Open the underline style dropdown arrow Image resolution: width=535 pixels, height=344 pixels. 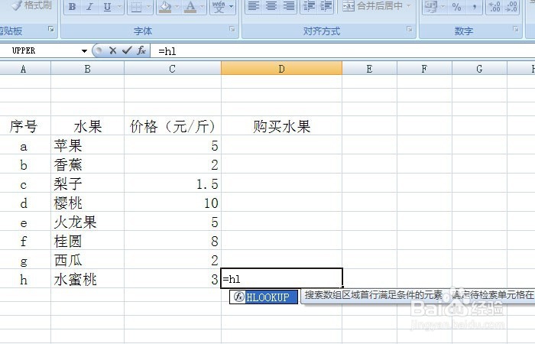[x=119, y=6]
